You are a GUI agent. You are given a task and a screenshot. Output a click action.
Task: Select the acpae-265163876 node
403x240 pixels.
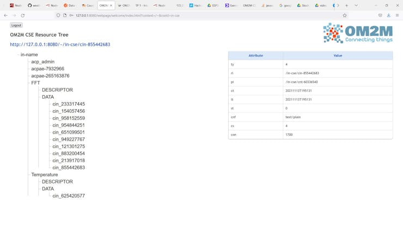pyautogui.click(x=50, y=76)
